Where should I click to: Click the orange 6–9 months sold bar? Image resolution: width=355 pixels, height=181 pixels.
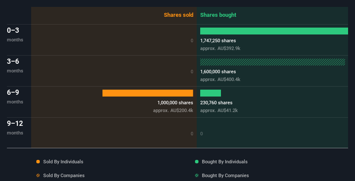click(x=147, y=93)
